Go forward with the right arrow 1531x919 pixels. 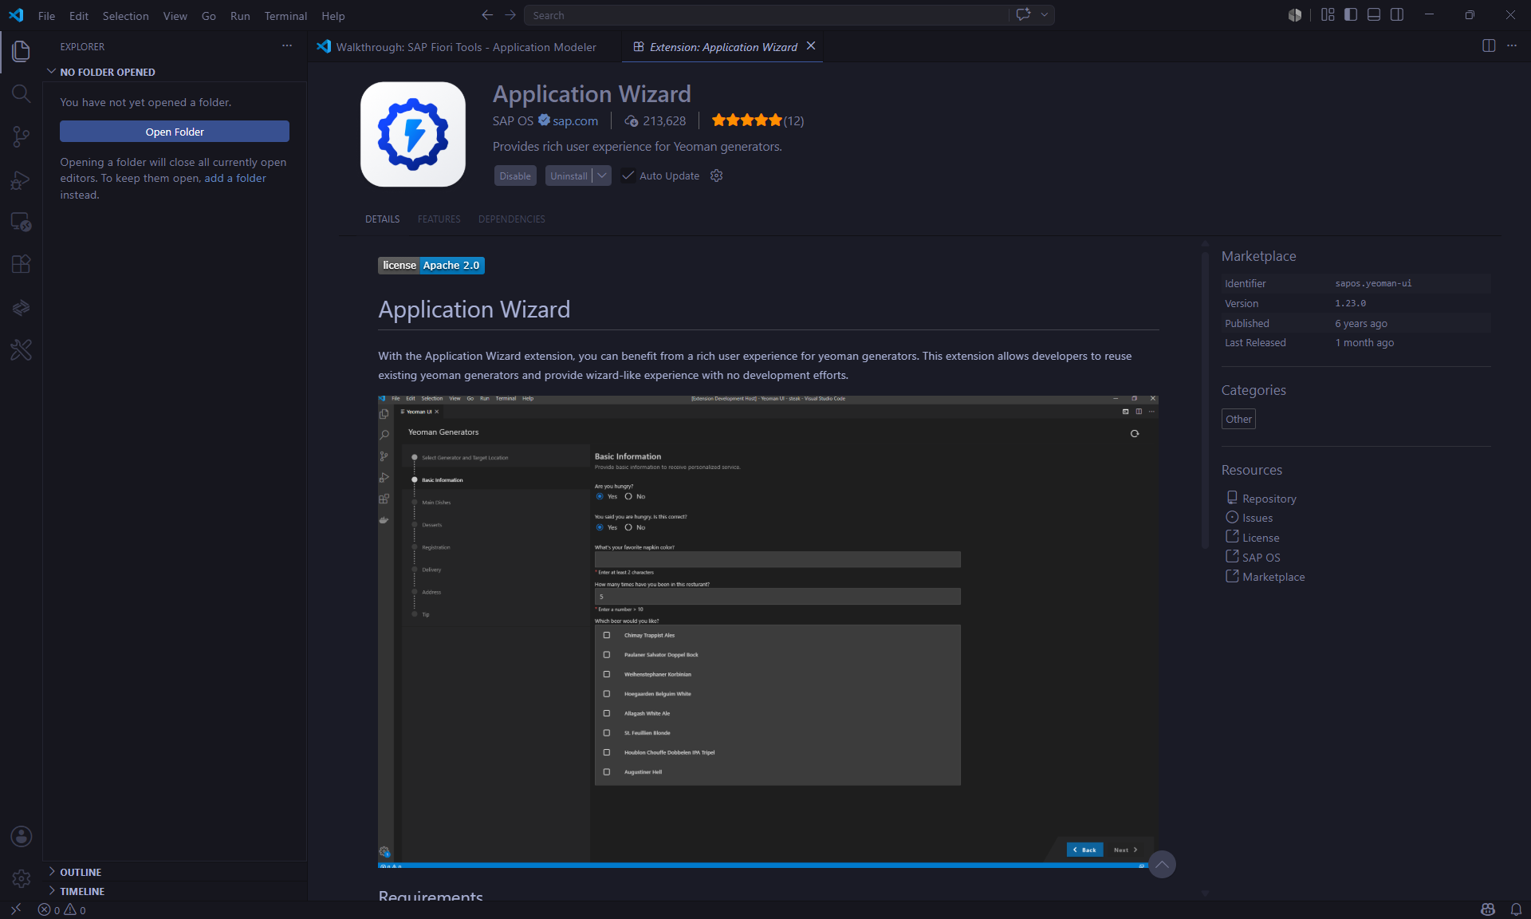tap(510, 15)
